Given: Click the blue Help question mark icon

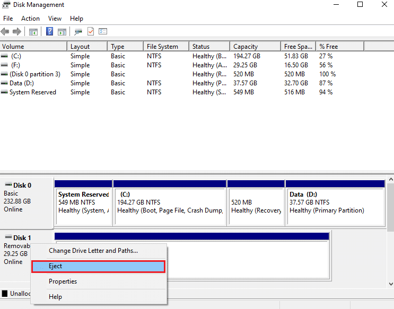Looking at the screenshot, I should [49, 32].
